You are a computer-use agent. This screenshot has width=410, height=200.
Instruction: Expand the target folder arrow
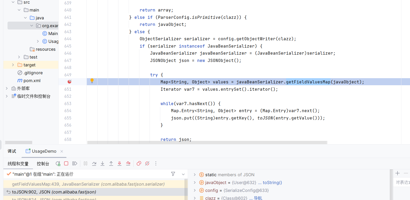click(x=13, y=65)
